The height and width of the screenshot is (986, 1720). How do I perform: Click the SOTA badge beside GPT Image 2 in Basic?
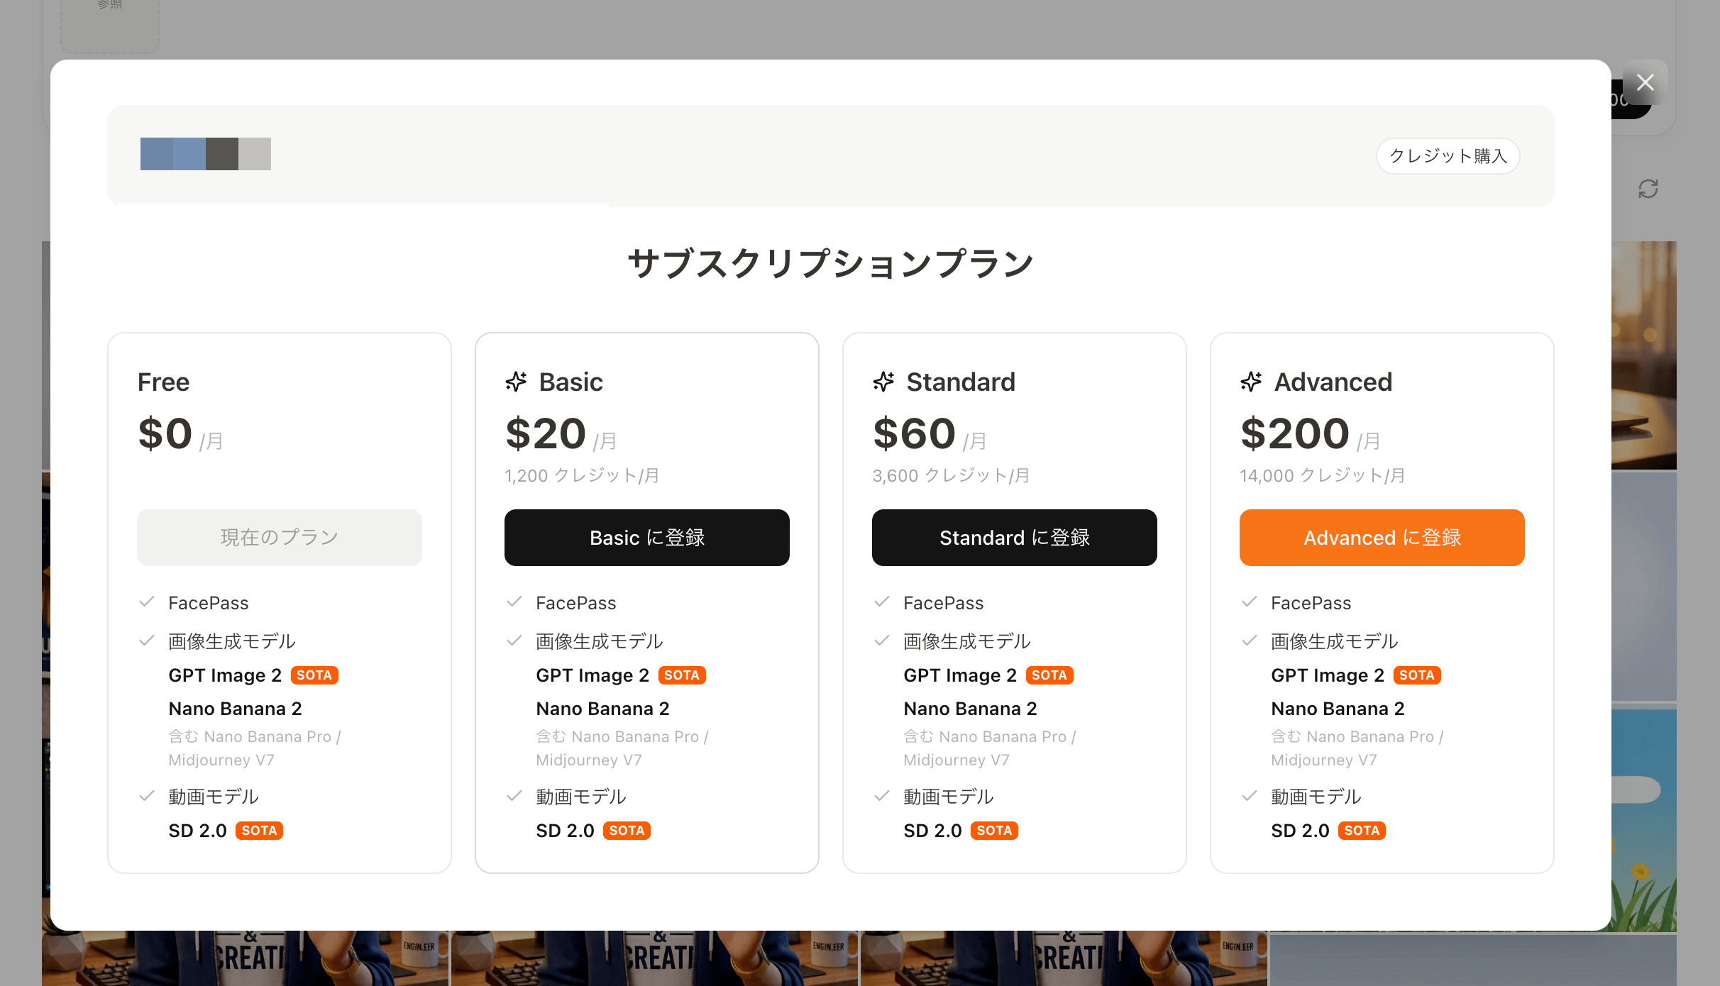(x=681, y=675)
